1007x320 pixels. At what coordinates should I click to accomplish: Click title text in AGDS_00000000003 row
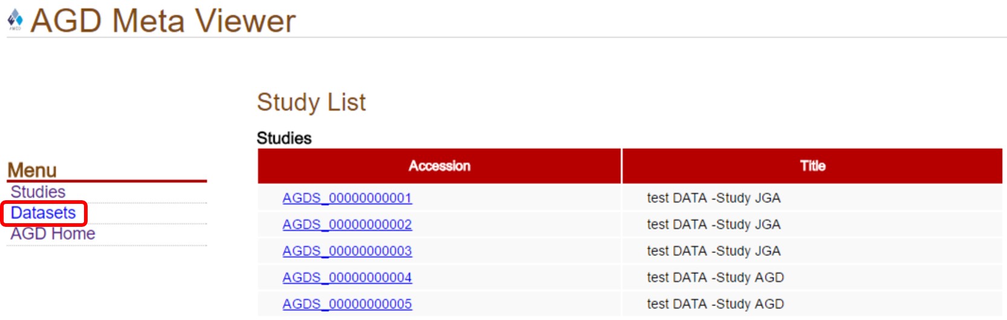coord(713,251)
